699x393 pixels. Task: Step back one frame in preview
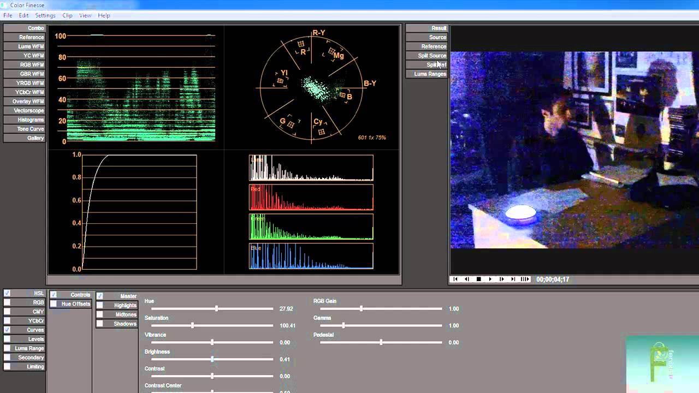[467, 279]
